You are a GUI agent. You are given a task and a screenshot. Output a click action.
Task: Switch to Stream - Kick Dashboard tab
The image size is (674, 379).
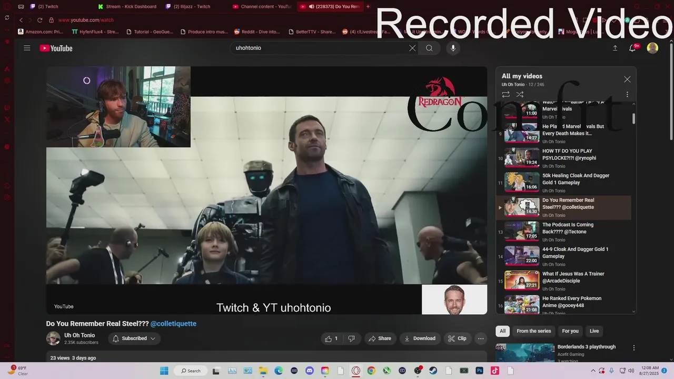pyautogui.click(x=127, y=6)
